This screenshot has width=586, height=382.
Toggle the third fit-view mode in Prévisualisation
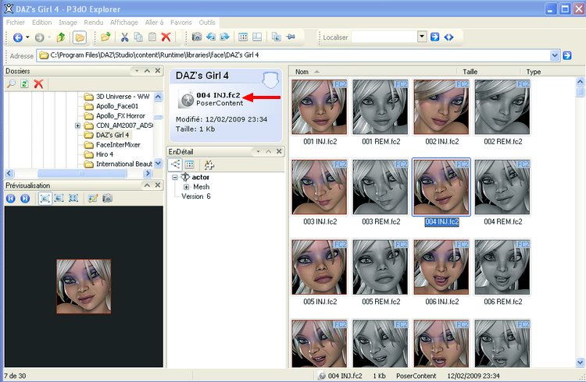pos(73,199)
